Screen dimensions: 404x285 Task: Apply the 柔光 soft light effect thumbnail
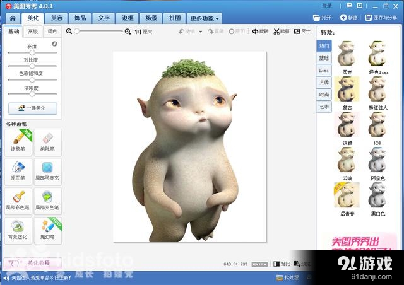click(x=347, y=54)
